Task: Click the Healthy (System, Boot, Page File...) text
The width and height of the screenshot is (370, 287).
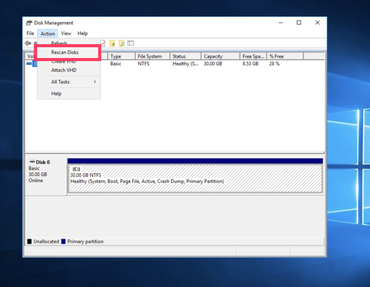Action: pyautogui.click(x=147, y=181)
